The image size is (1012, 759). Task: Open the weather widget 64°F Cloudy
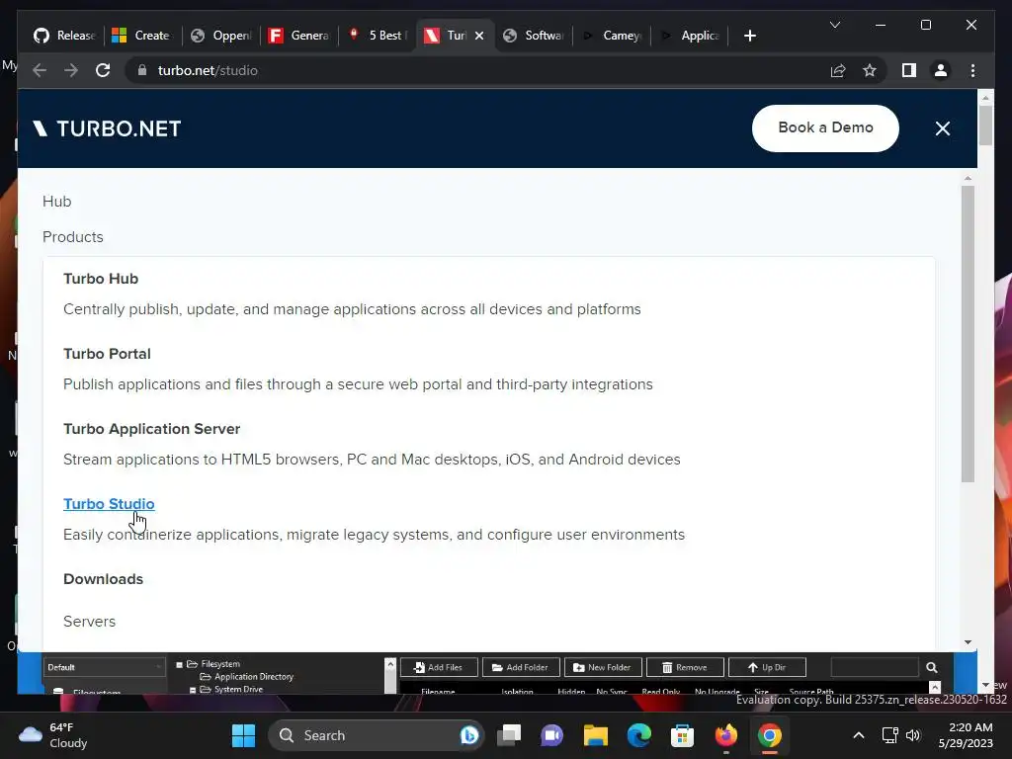53,735
